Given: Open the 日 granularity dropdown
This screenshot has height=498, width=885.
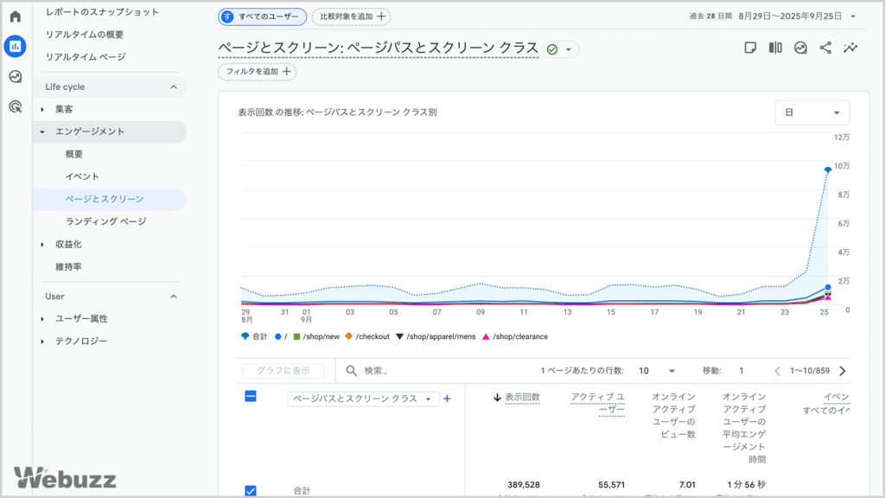Looking at the screenshot, I should point(812,112).
